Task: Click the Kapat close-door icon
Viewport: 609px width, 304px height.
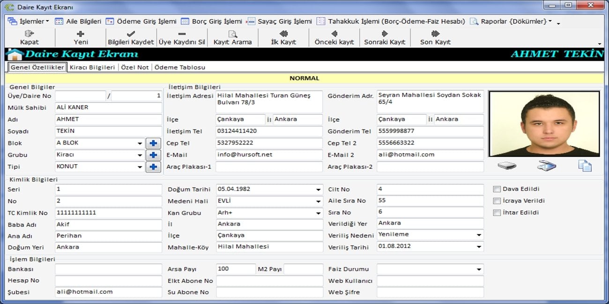Action: coord(30,34)
